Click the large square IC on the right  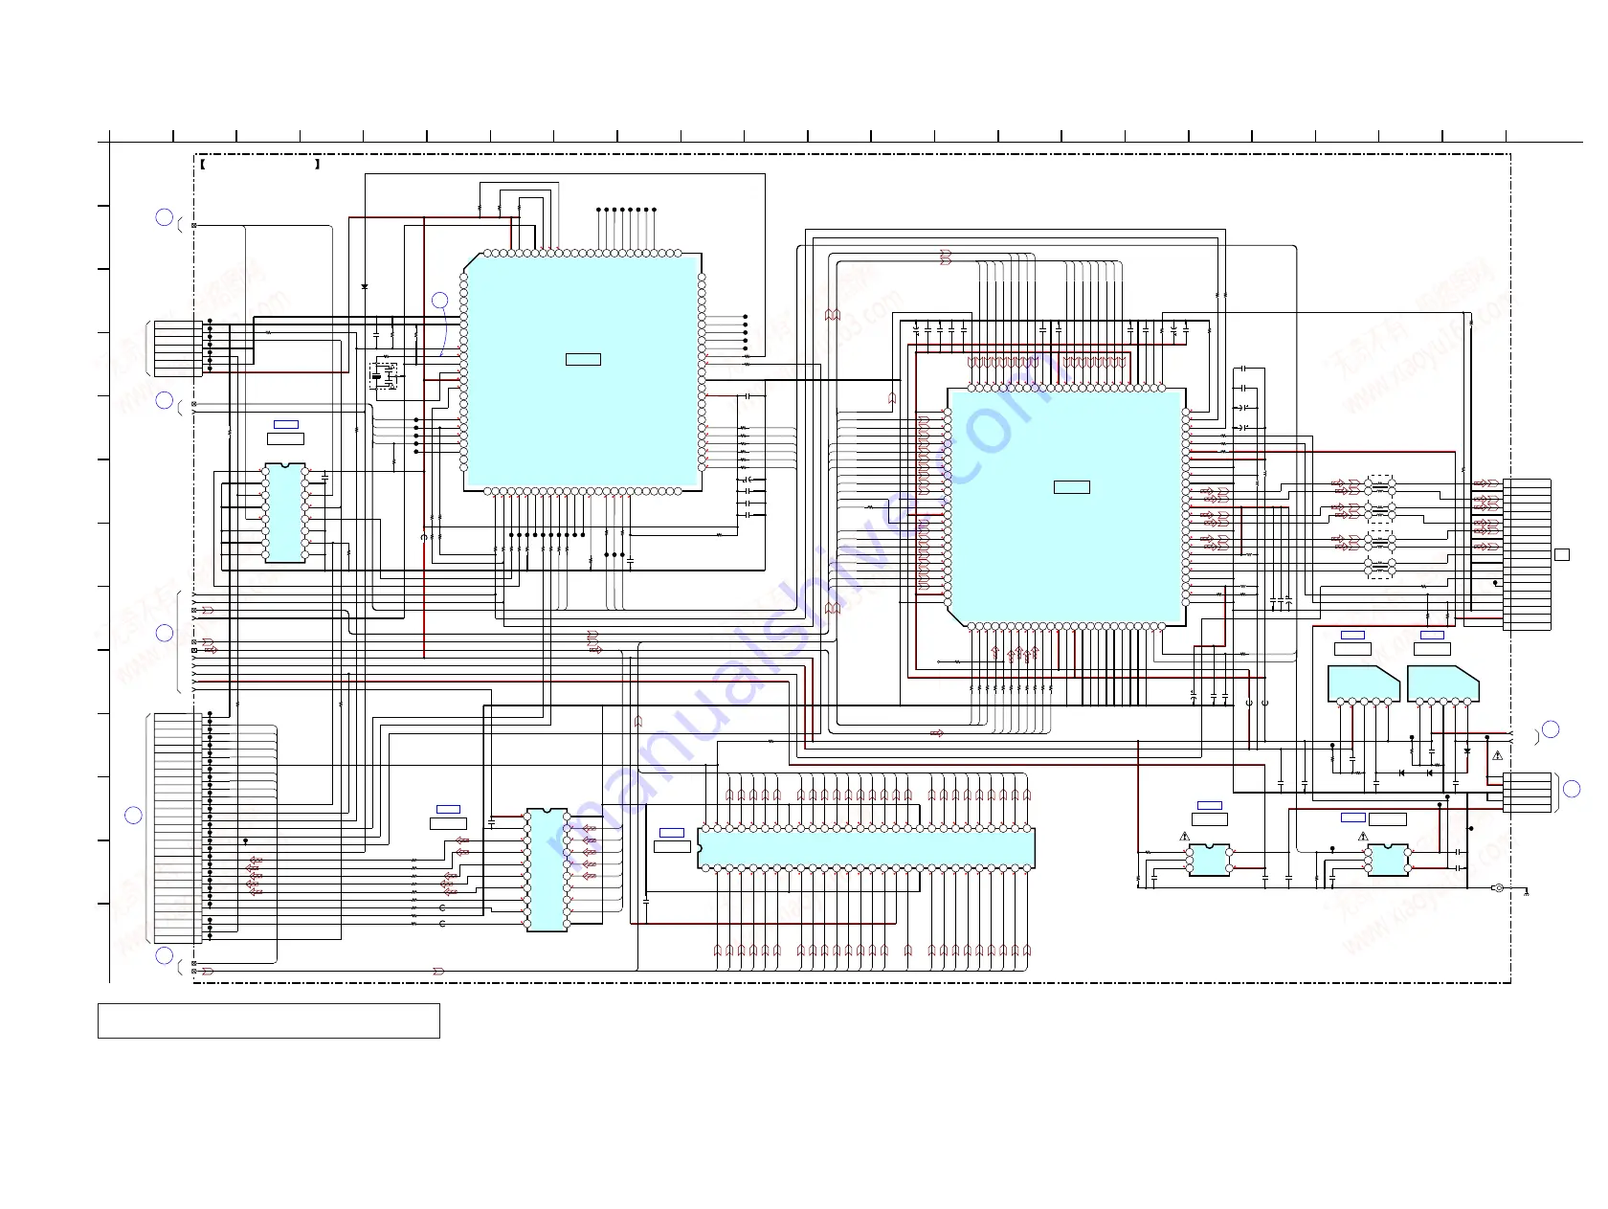[1067, 507]
